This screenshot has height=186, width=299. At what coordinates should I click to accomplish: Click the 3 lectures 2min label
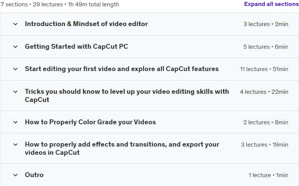click(x=266, y=24)
